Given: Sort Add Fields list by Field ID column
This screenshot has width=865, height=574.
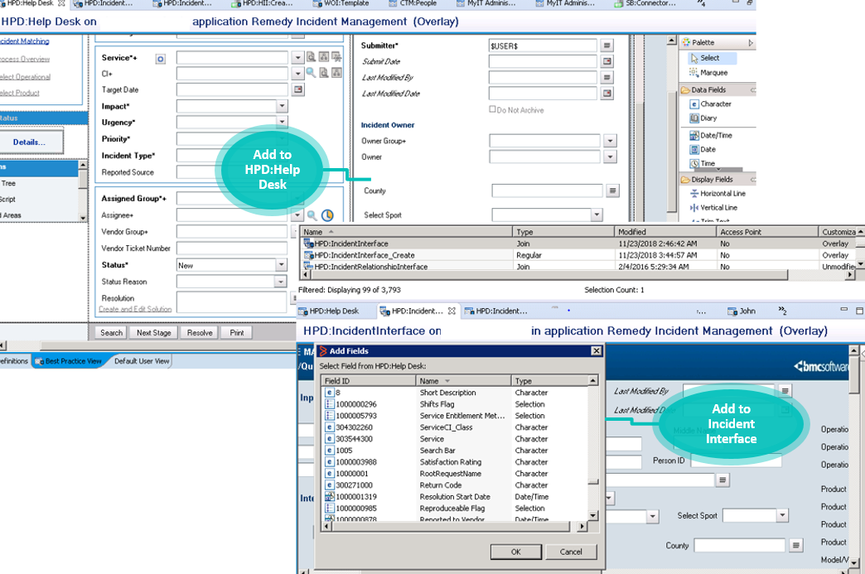Looking at the screenshot, I should (369, 381).
